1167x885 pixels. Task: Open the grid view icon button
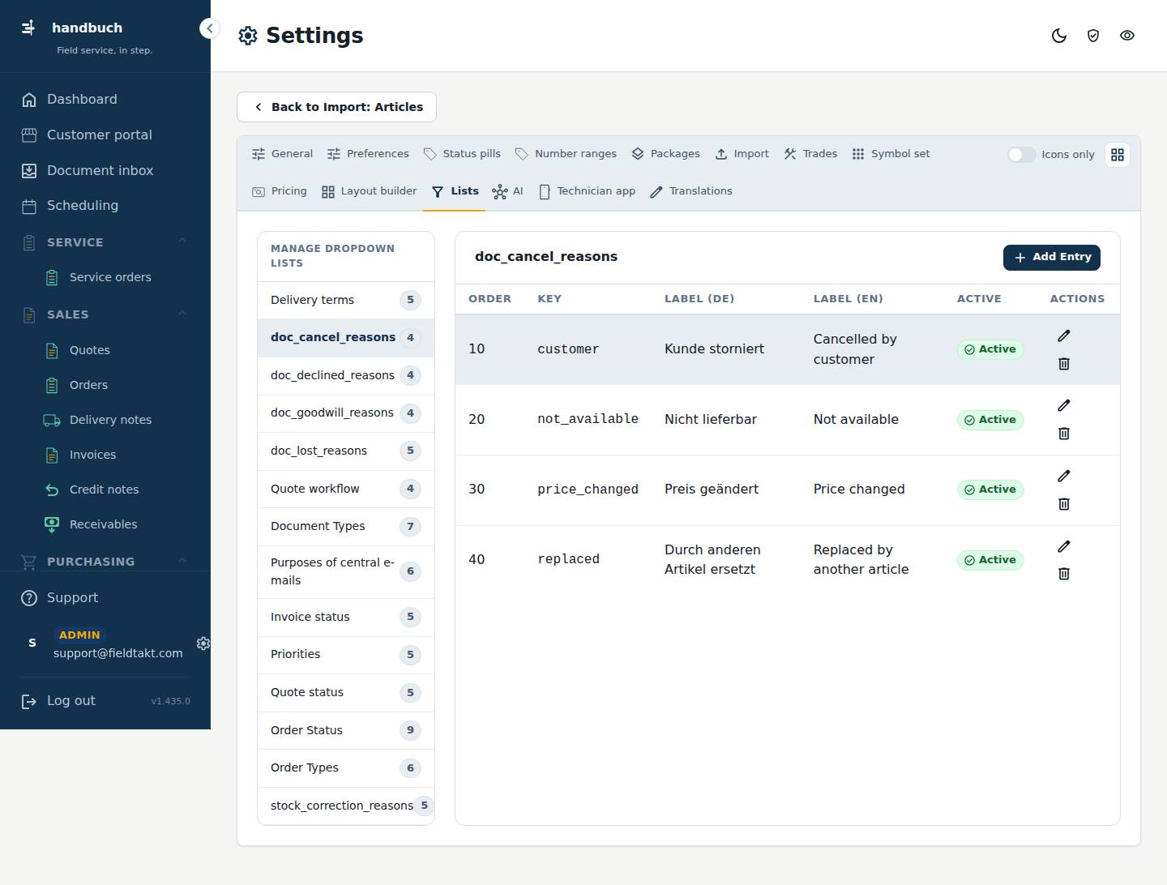point(1118,155)
